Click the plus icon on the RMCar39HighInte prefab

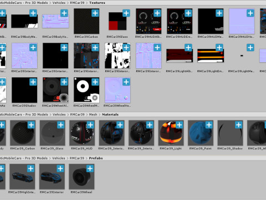[x=30, y=169]
